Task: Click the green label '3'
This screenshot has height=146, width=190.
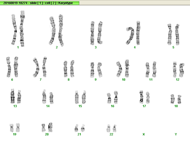Action: pos(96,47)
